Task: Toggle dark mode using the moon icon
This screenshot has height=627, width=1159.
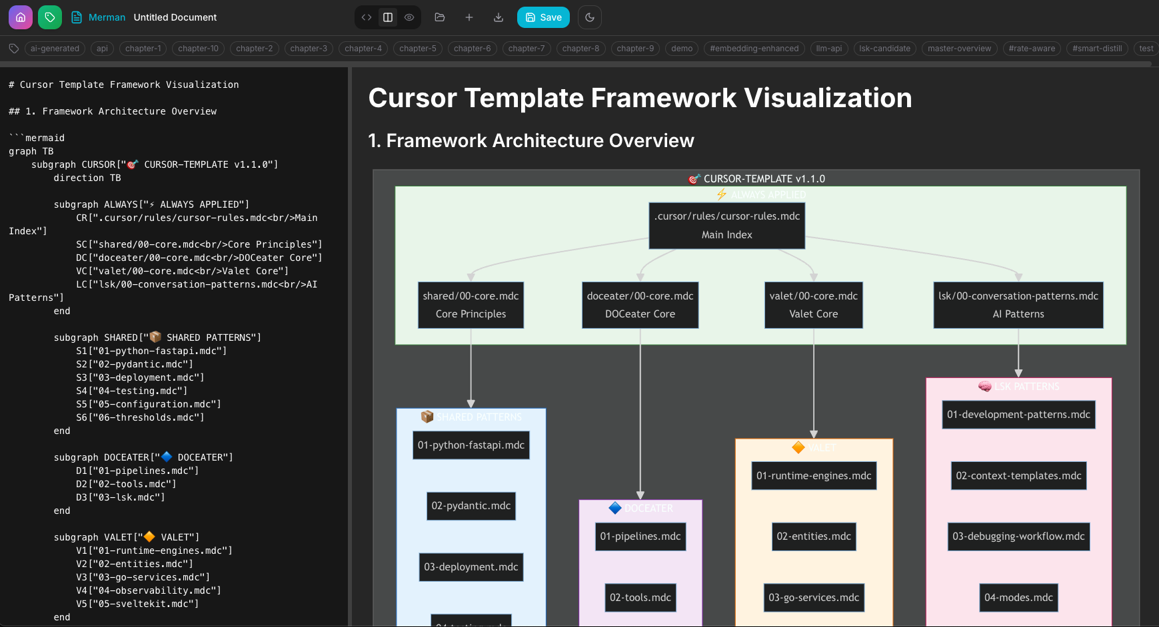Action: click(589, 17)
